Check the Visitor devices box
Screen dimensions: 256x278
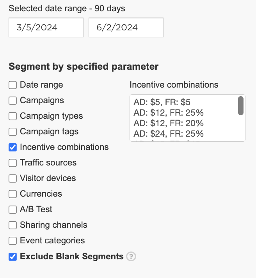coord(12,178)
